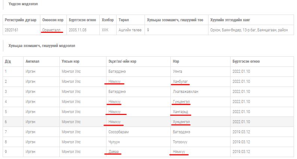Viewport: 297px width, 159px height.
Task: Click the Эцэг/эх/-ийн нэр column header
Action: pos(123,61)
